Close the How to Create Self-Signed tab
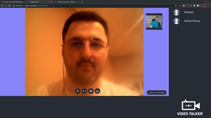The image size is (211, 118). 25,2
